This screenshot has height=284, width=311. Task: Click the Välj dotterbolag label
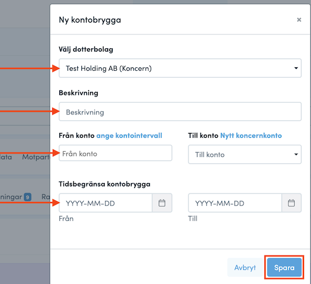point(86,49)
